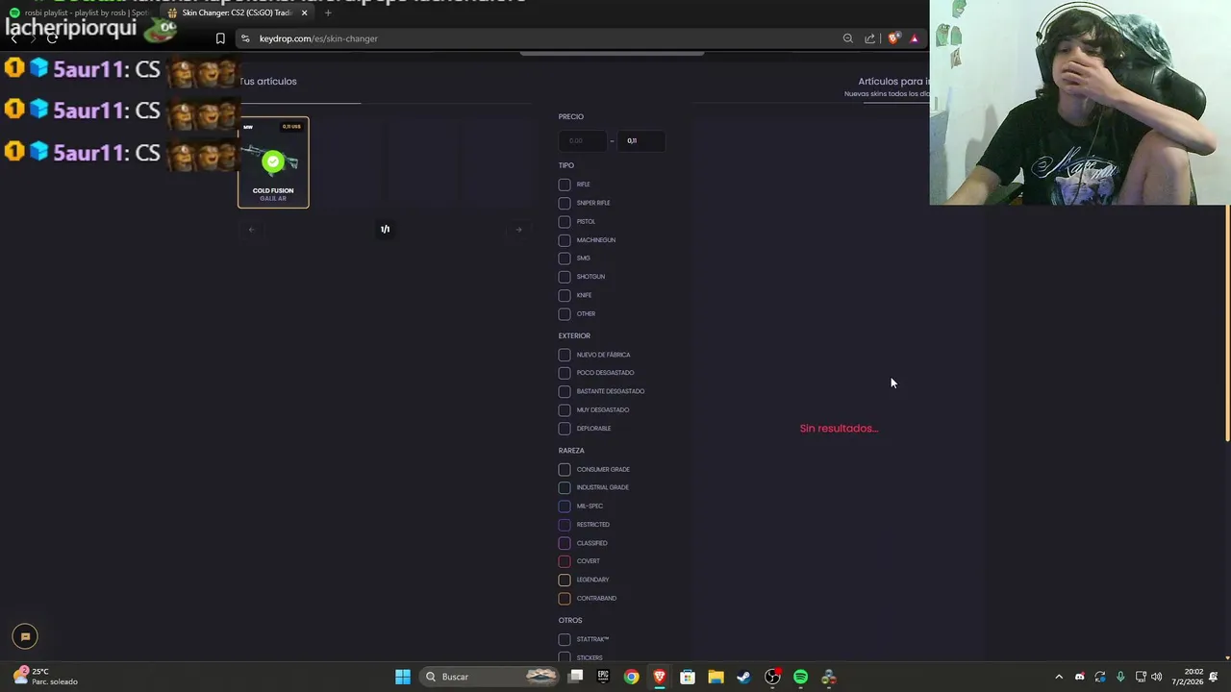Viewport: 1231px width, 692px height.
Task: Tick the Pistol type checkbox
Action: [x=565, y=221]
